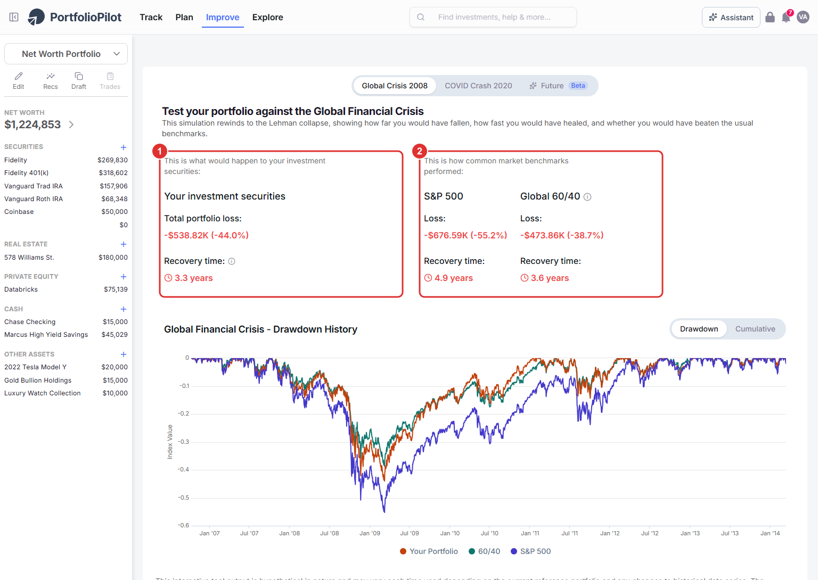This screenshot has height=580, width=818.
Task: Open Vanguard Roth IRA account
Action: [66, 199]
